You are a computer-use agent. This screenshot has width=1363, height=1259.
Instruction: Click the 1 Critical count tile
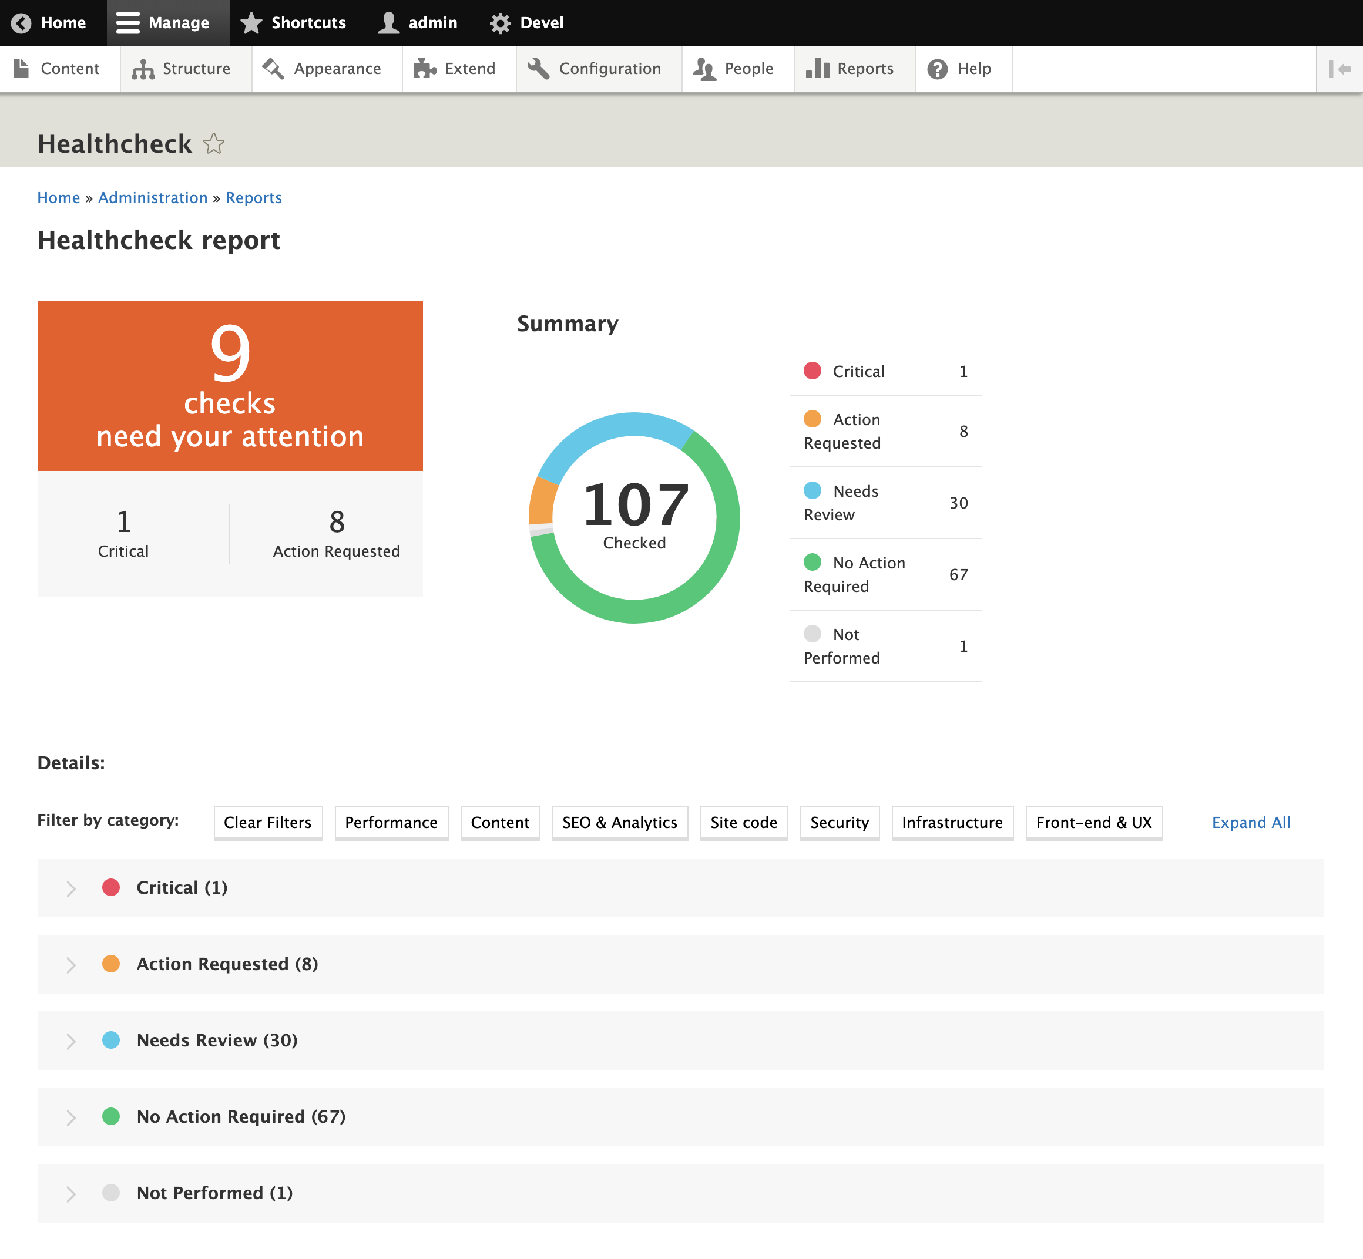(123, 533)
